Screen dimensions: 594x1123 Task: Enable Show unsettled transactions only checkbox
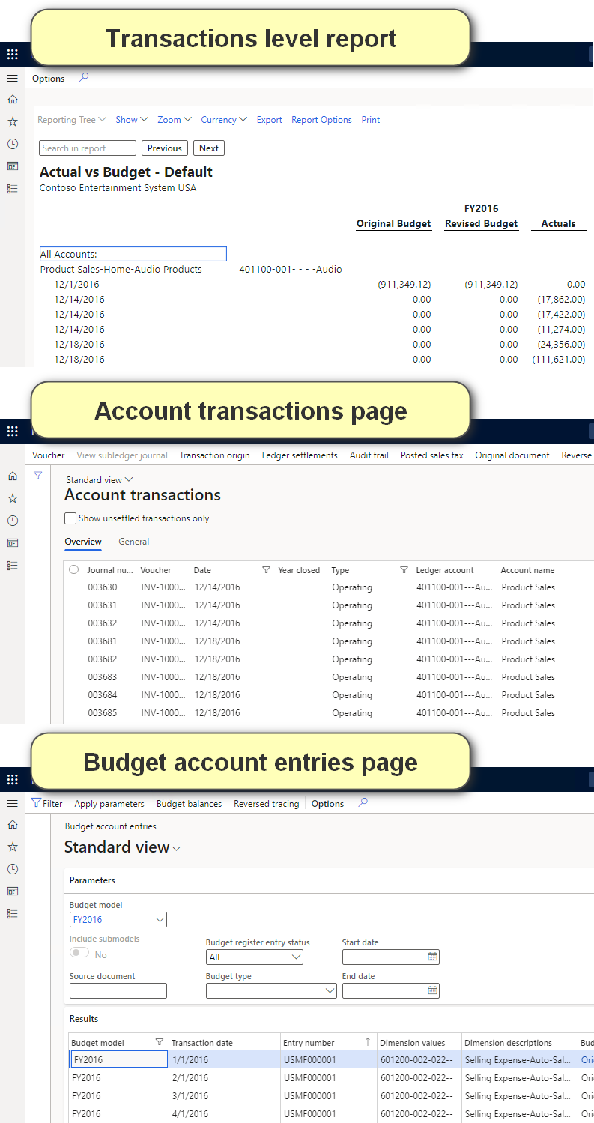[x=70, y=518]
